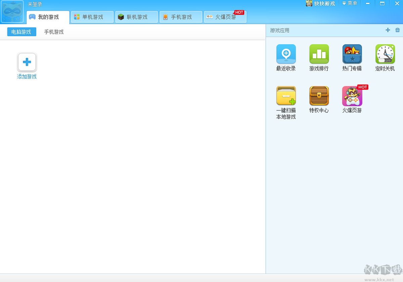Expand the 菜单 dropdown

[x=350, y=3]
